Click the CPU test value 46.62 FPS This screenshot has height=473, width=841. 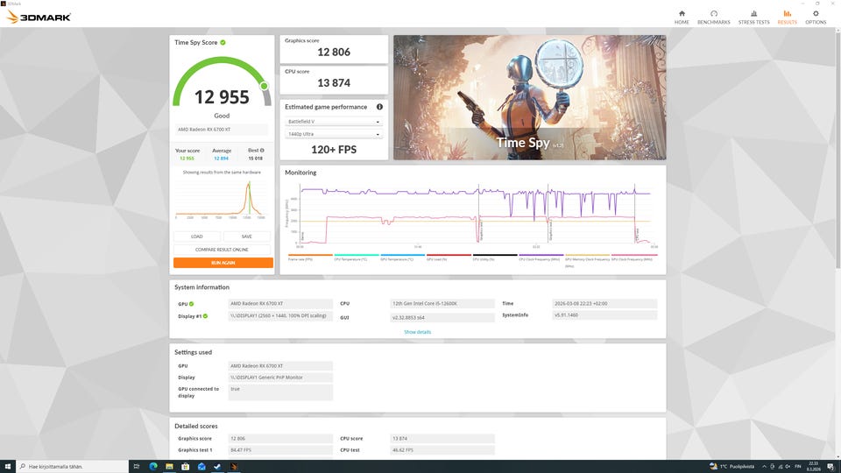[x=442, y=450]
